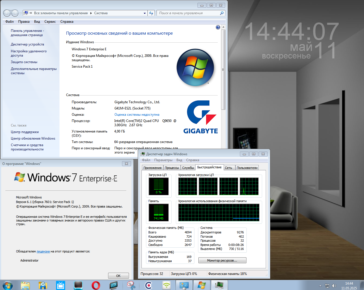364x290 pixels.
Task: Click the network tray icon
Action: pos(327,286)
